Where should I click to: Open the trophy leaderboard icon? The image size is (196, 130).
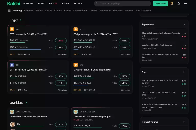(x=172, y=4)
